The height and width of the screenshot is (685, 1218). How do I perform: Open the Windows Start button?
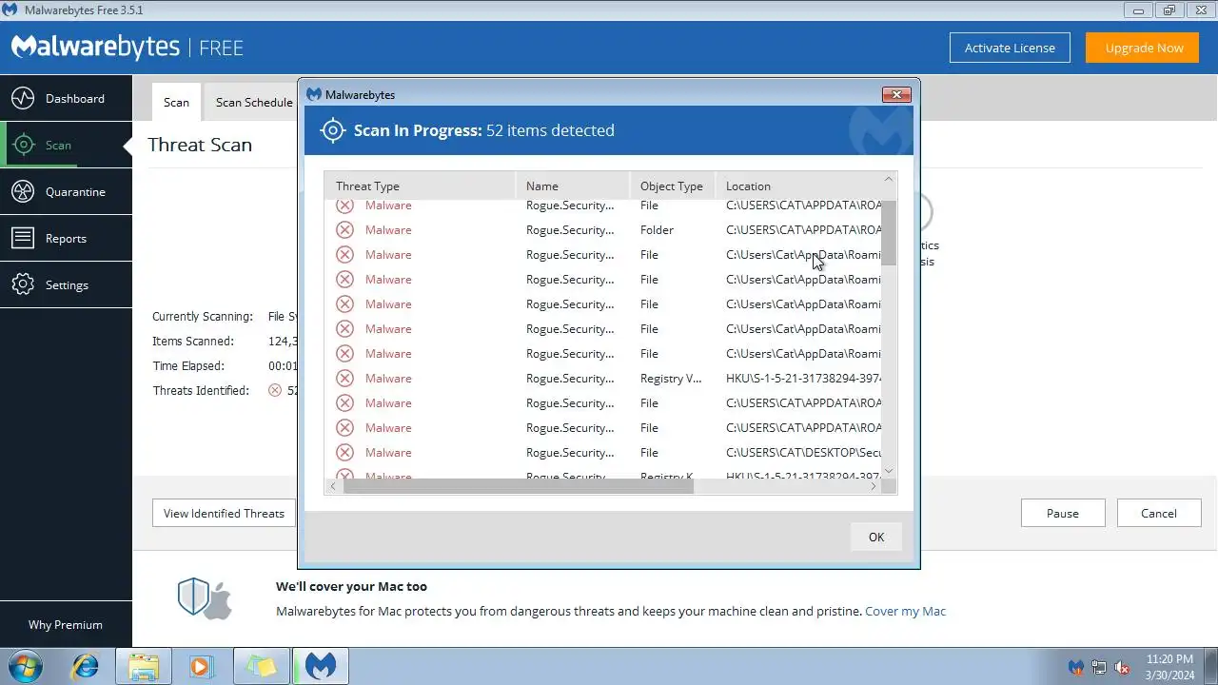[26, 666]
